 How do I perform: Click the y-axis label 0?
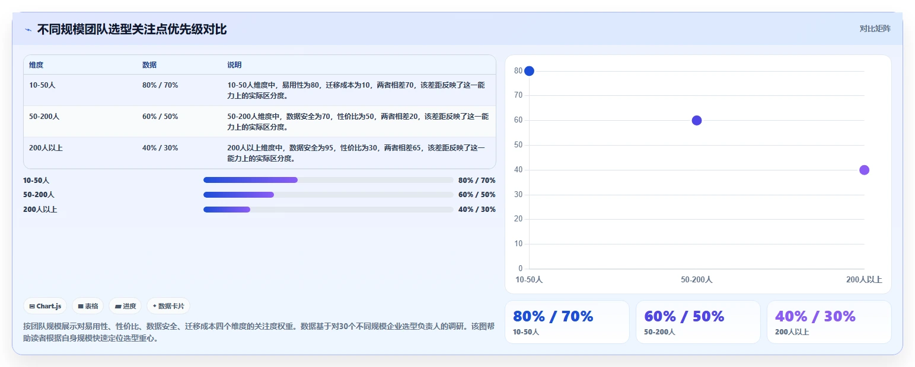[x=520, y=269]
